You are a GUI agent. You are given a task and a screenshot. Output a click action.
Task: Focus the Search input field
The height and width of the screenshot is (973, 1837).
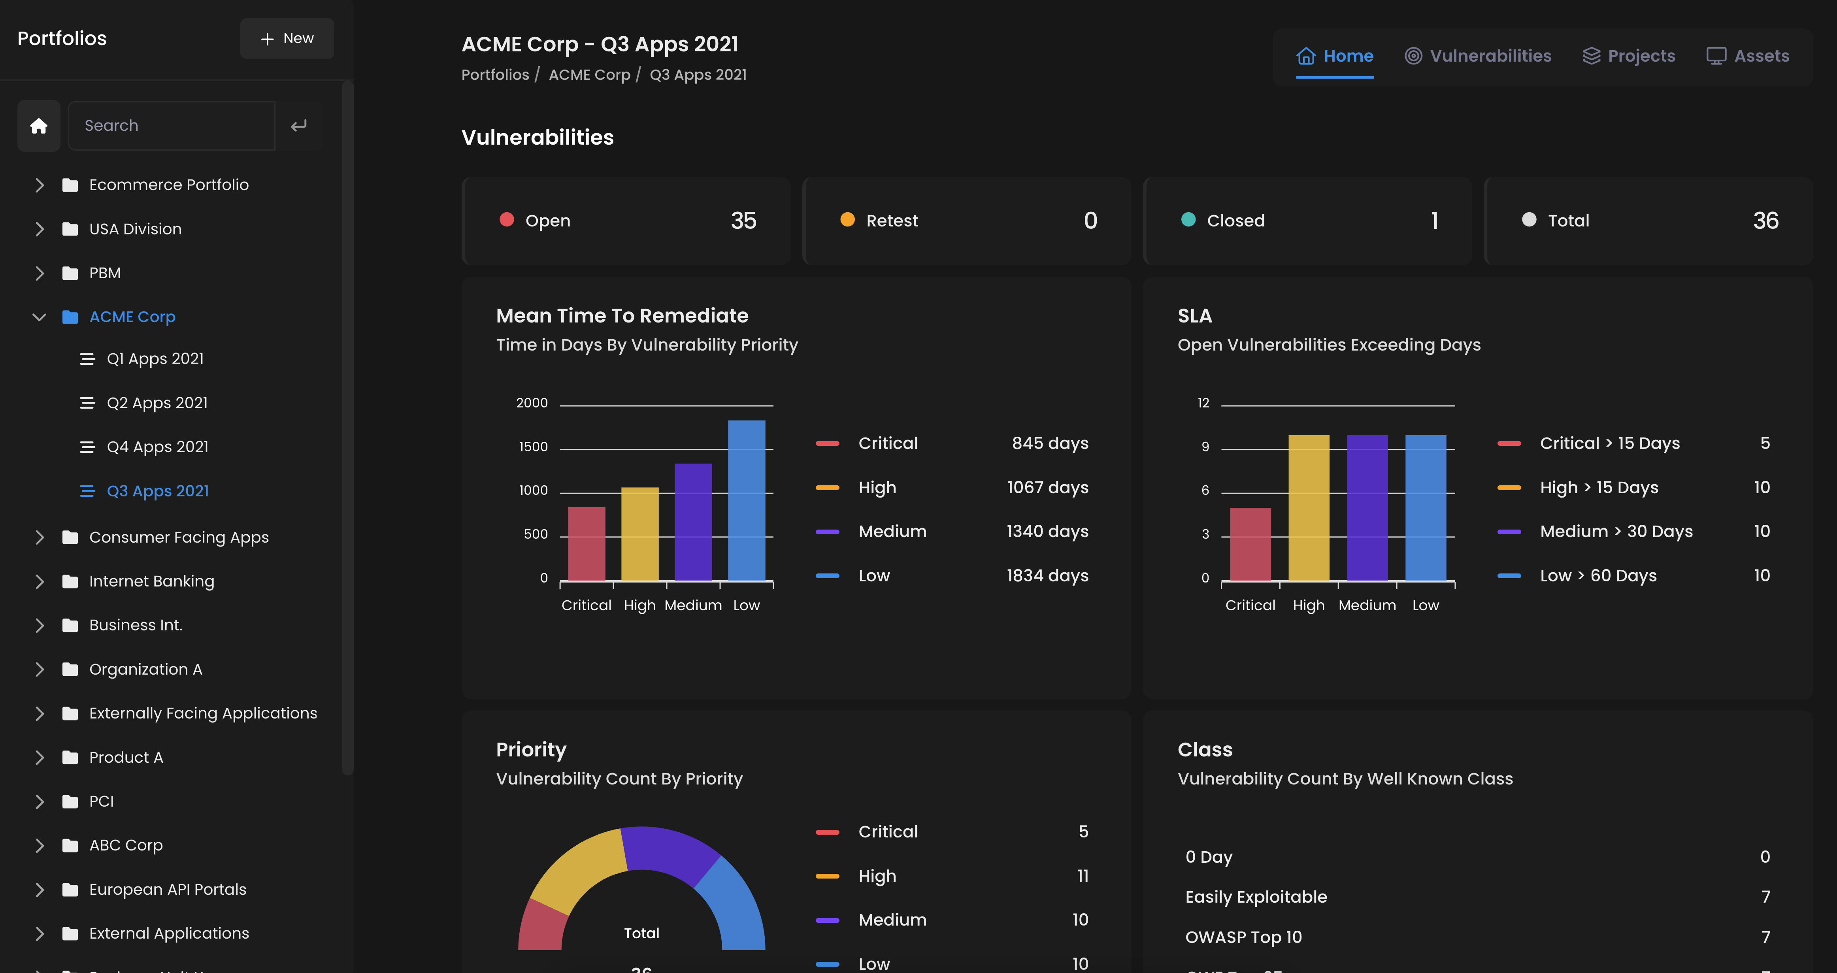pos(171,126)
